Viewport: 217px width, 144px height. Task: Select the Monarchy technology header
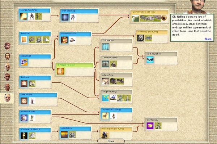[x=161, y=120]
